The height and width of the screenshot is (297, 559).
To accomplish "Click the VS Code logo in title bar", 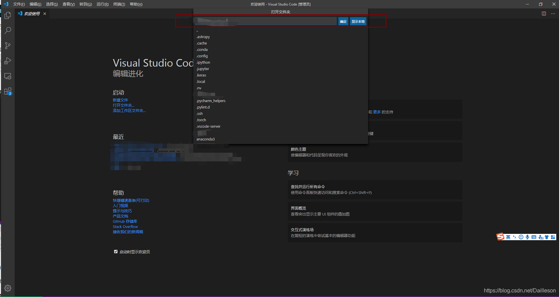I will click(x=6, y=4).
